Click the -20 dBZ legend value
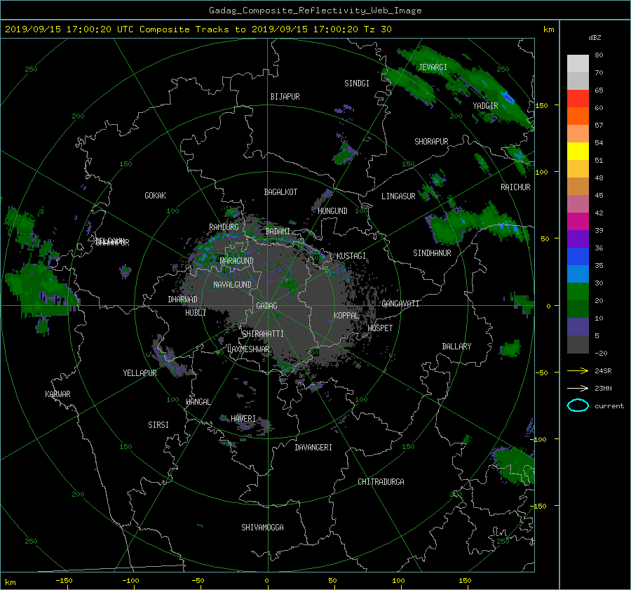The image size is (631, 590). click(601, 353)
